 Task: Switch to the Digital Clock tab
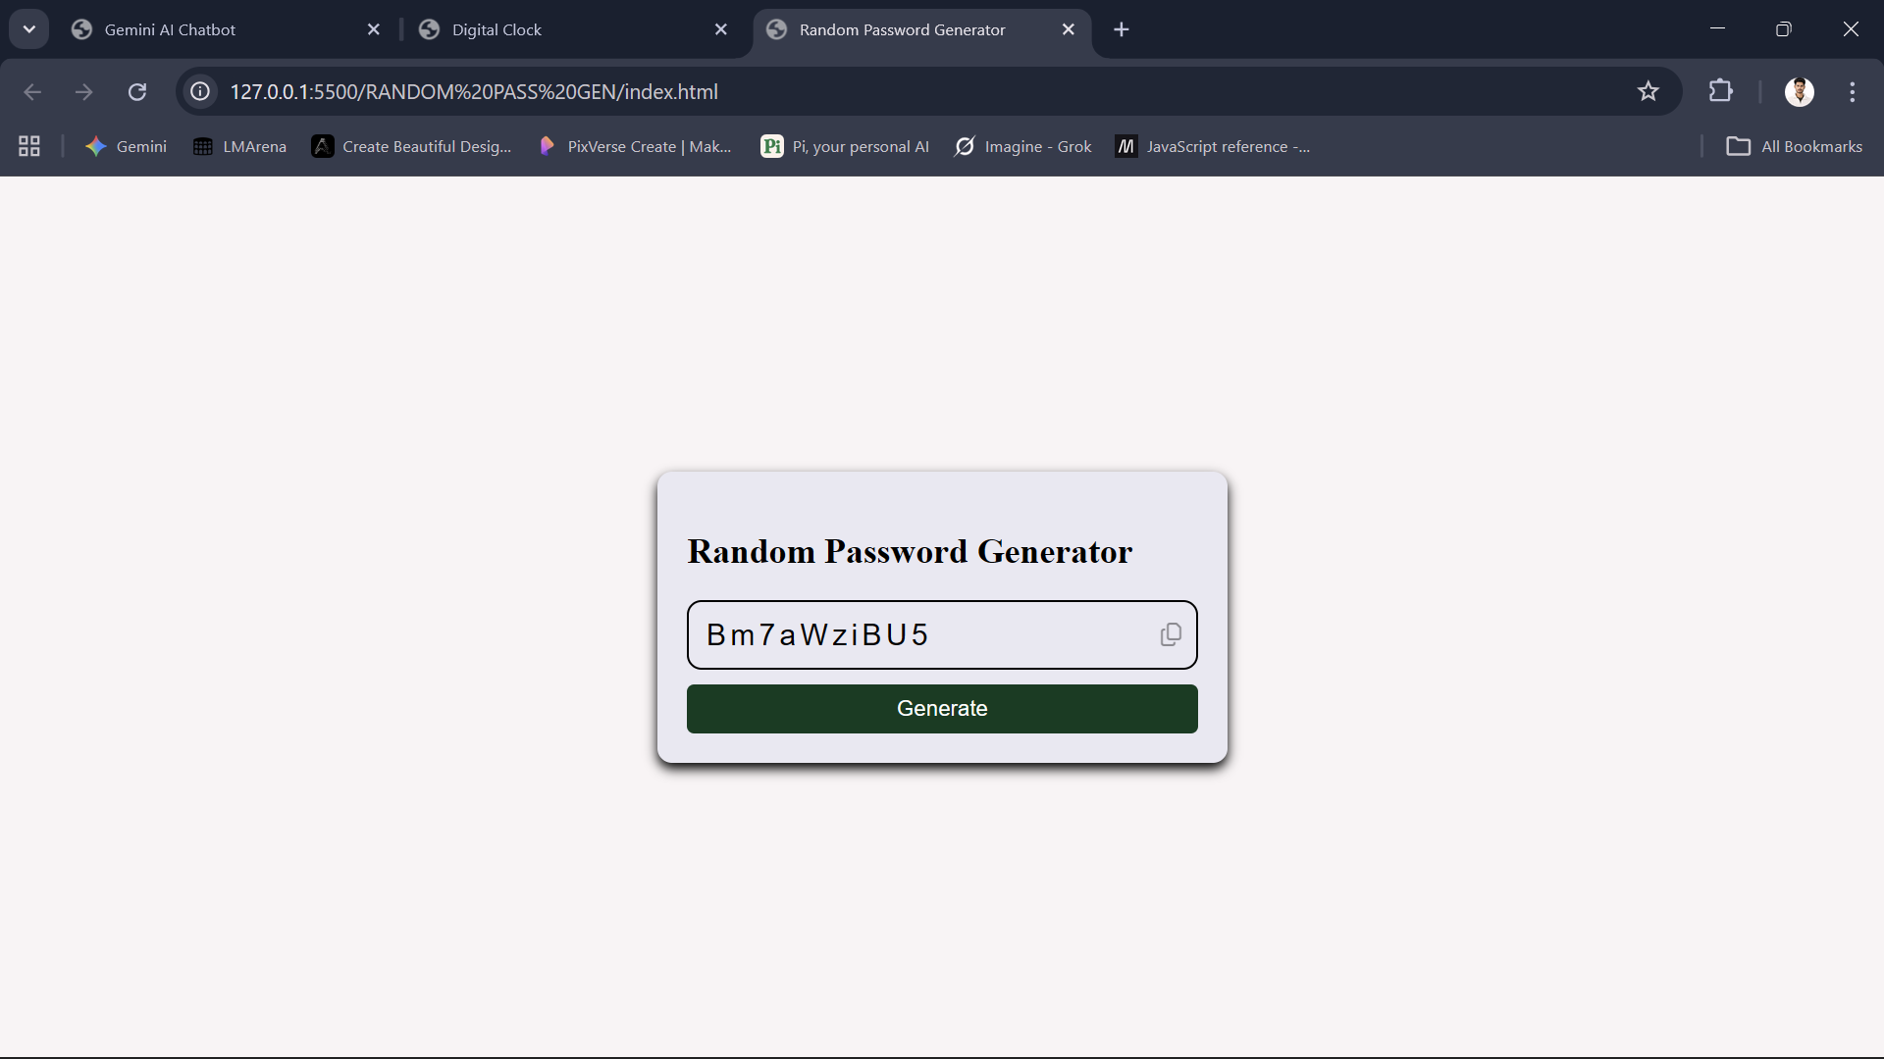click(x=497, y=29)
